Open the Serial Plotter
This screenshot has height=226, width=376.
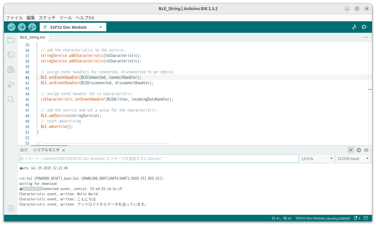point(354,27)
